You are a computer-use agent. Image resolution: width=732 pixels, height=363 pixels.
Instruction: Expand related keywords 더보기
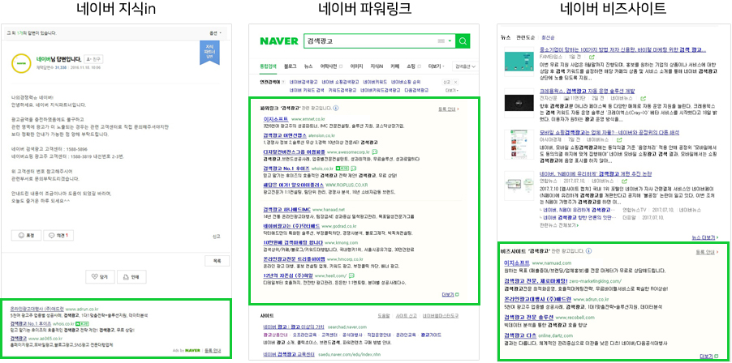click(452, 90)
